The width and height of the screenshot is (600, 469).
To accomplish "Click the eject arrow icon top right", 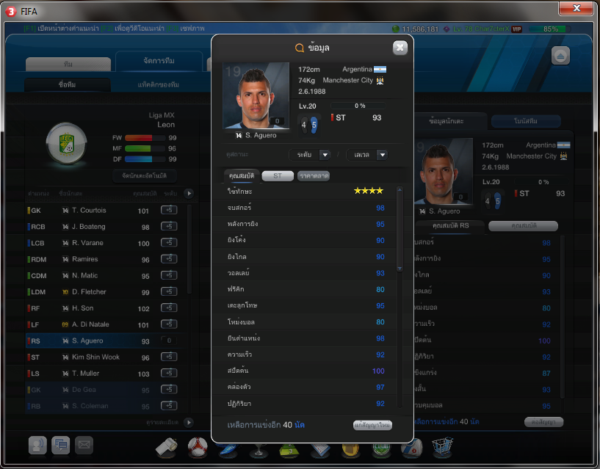I will [560, 57].
